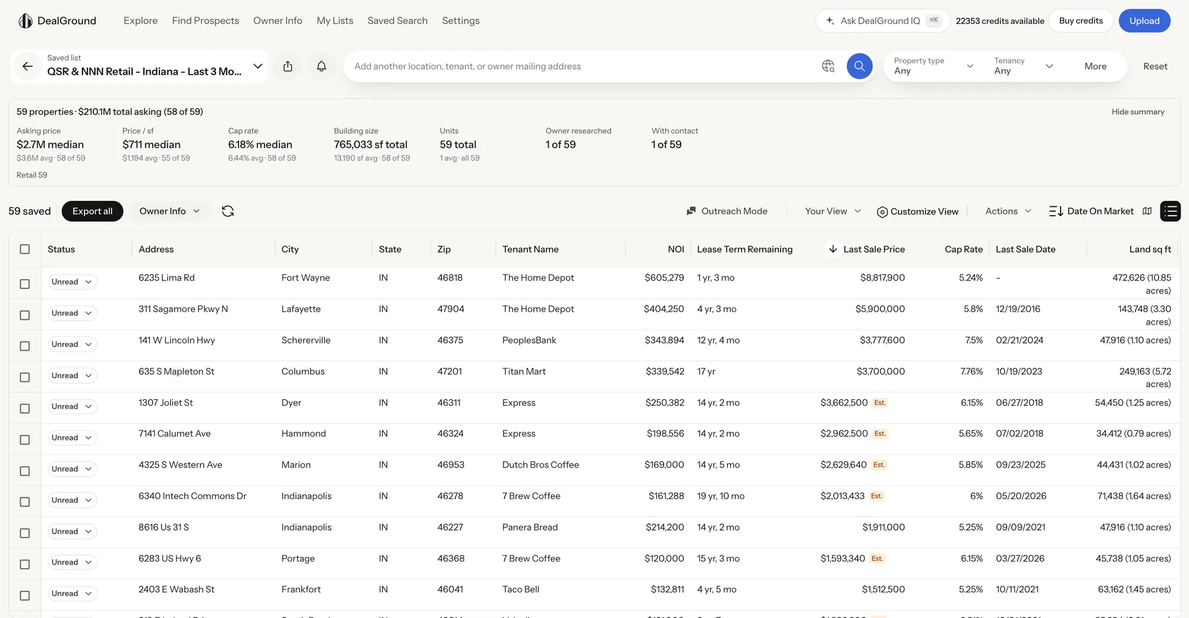
Task: Open the More filters button
Action: click(x=1095, y=66)
